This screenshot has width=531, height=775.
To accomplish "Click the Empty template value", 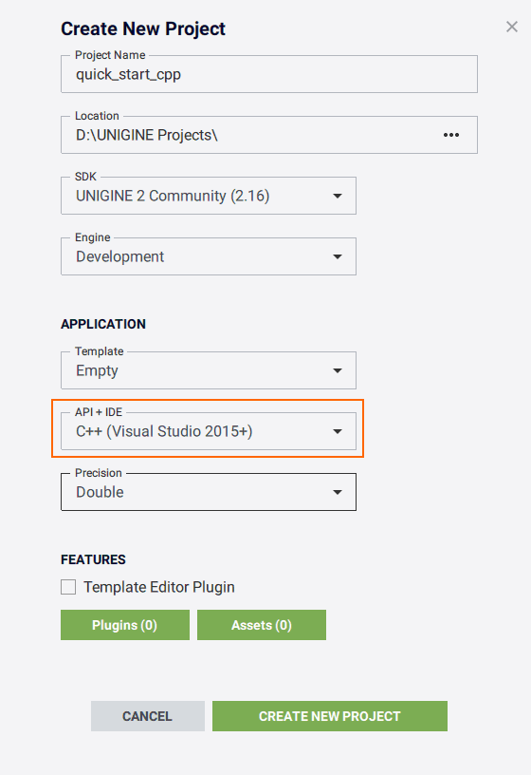I will coord(98,370).
